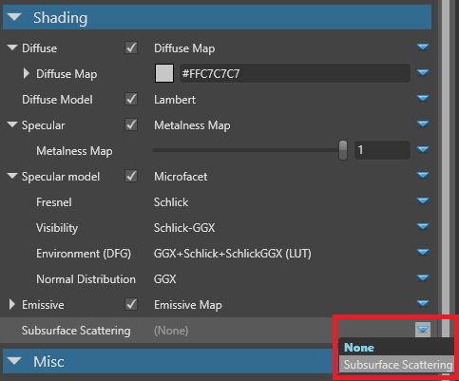This screenshot has height=381, width=459.
Task: Click the Microfacet specular model arrow icon
Action: [x=423, y=176]
